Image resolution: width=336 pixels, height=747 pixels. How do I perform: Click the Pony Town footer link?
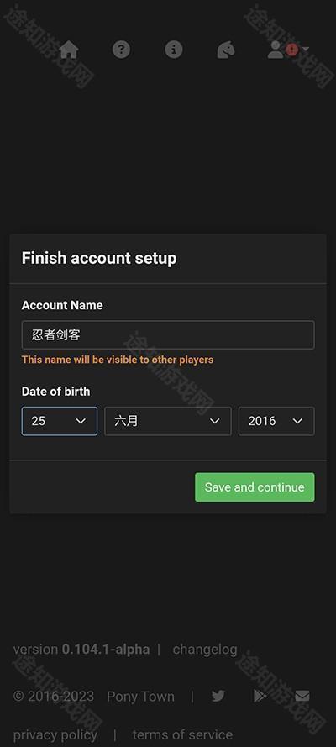point(140,697)
